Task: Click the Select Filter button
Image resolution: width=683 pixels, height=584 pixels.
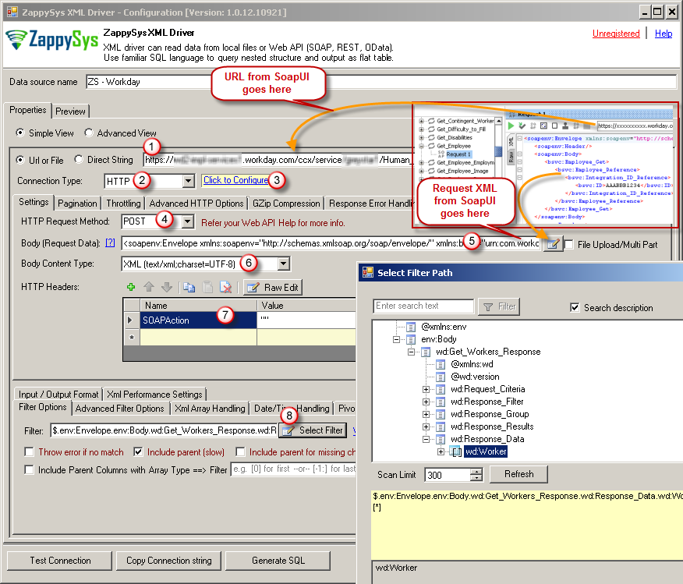Action: [313, 430]
